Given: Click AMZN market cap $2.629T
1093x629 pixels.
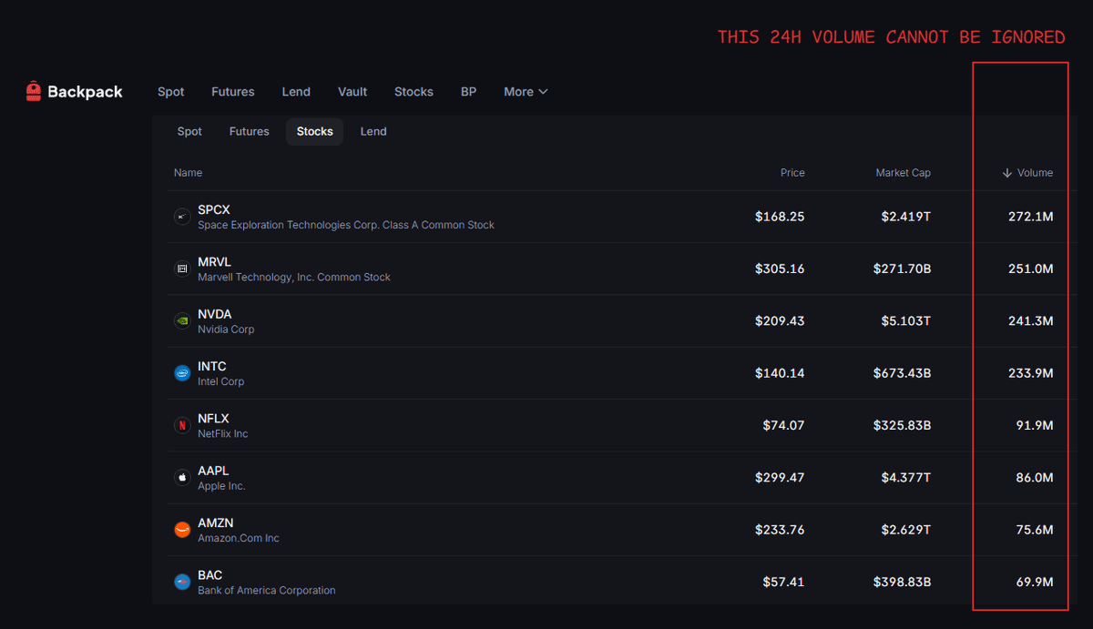Looking at the screenshot, I should (906, 530).
